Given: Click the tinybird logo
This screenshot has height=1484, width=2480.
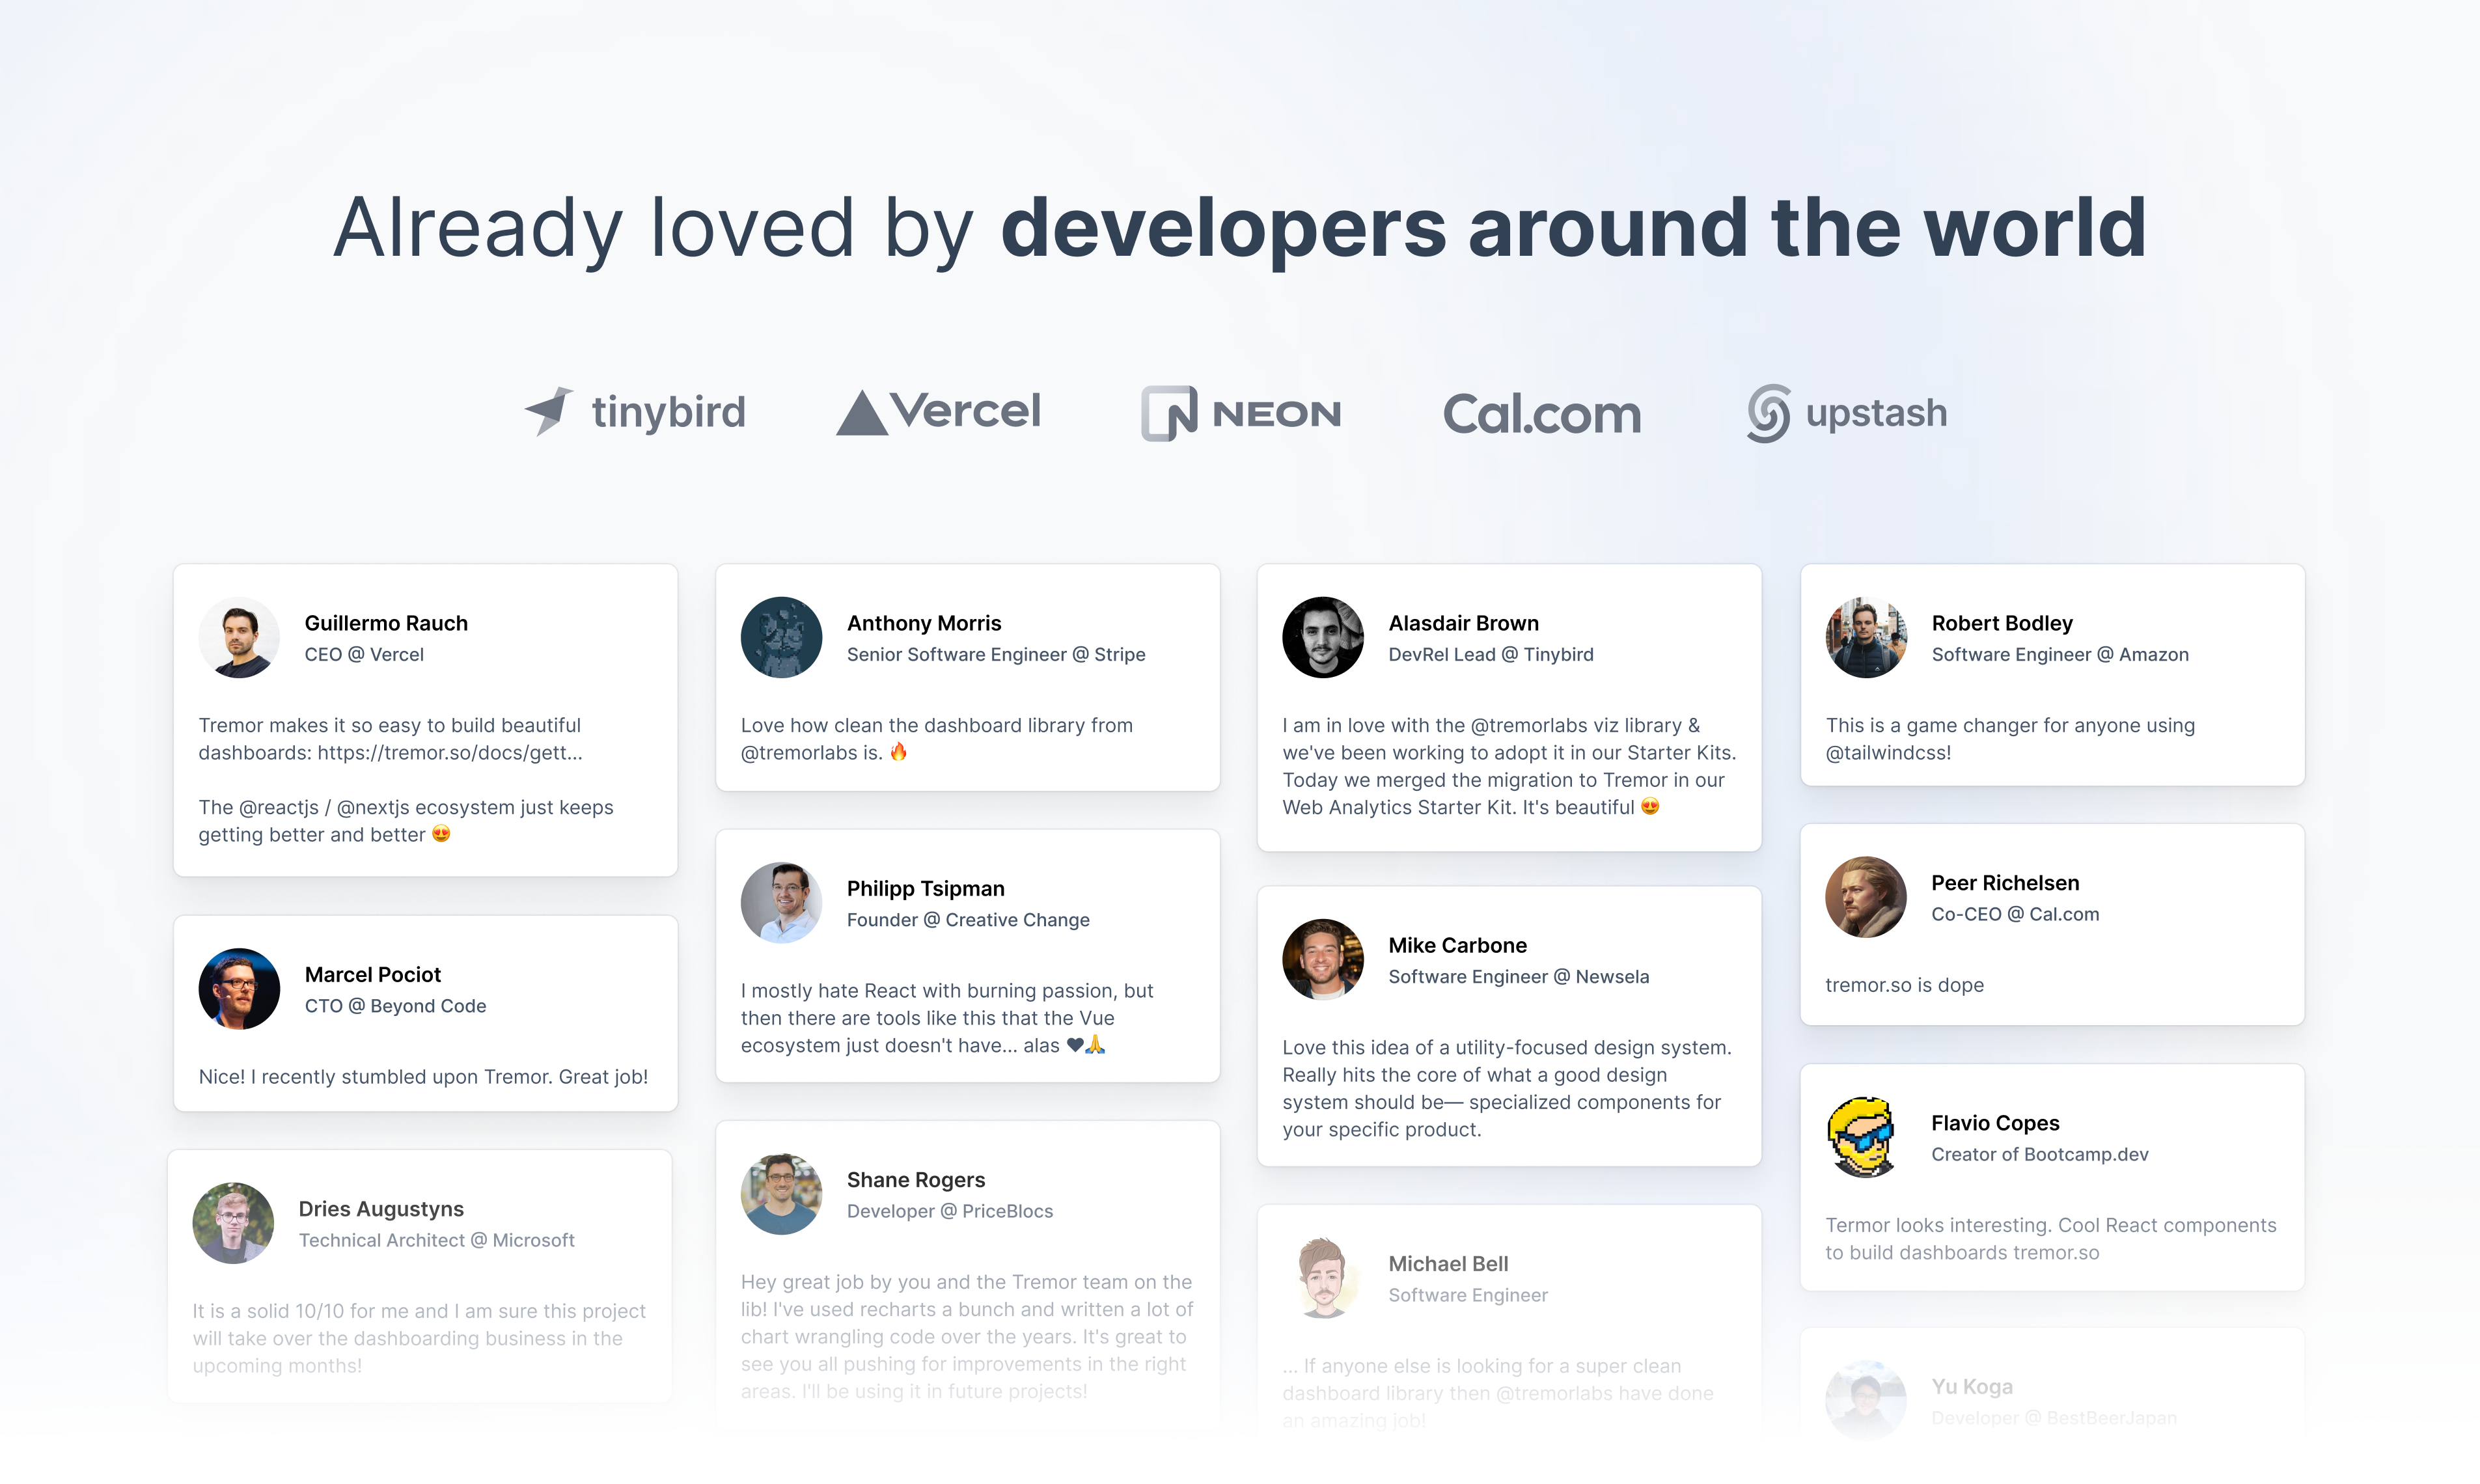Looking at the screenshot, I should click(636, 412).
